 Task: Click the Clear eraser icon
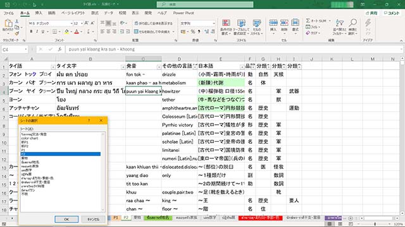308,33
